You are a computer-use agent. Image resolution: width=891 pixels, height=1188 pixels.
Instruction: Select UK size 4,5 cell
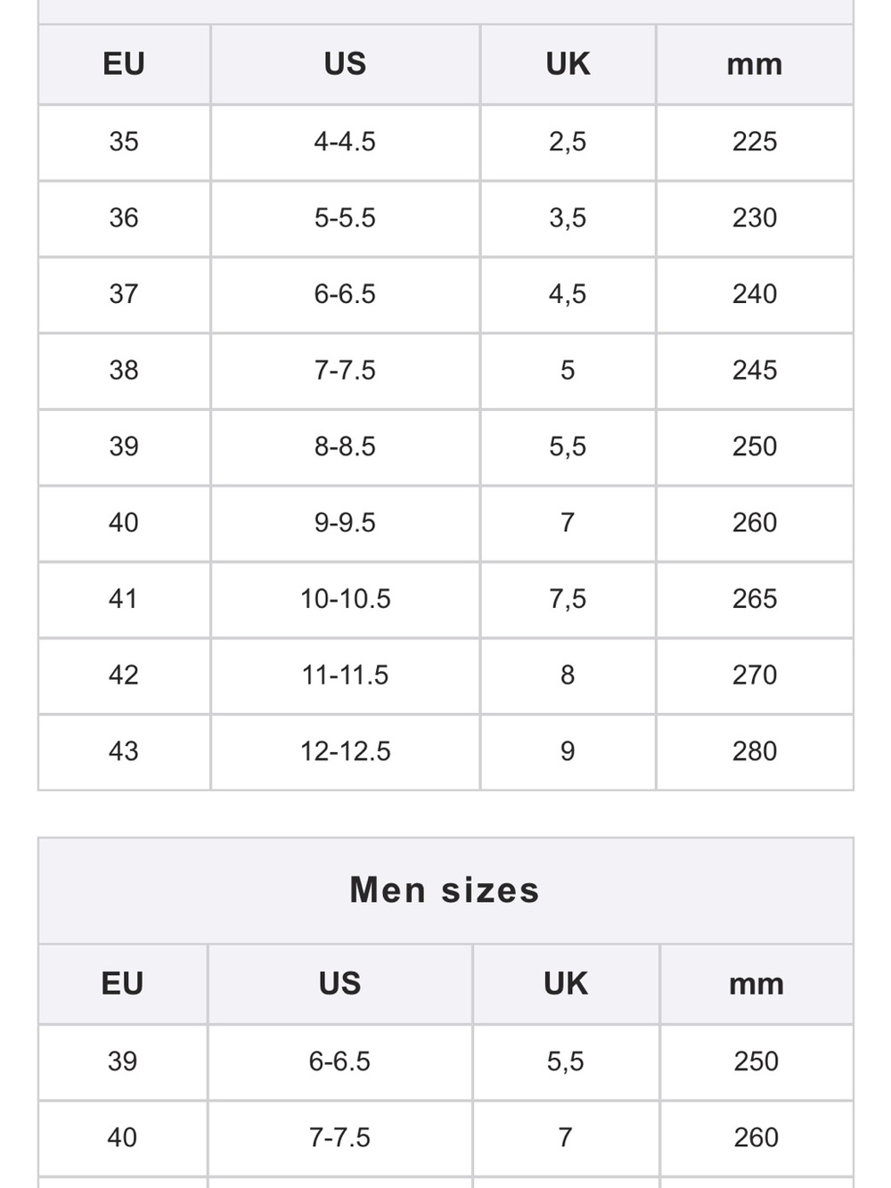coord(568,294)
